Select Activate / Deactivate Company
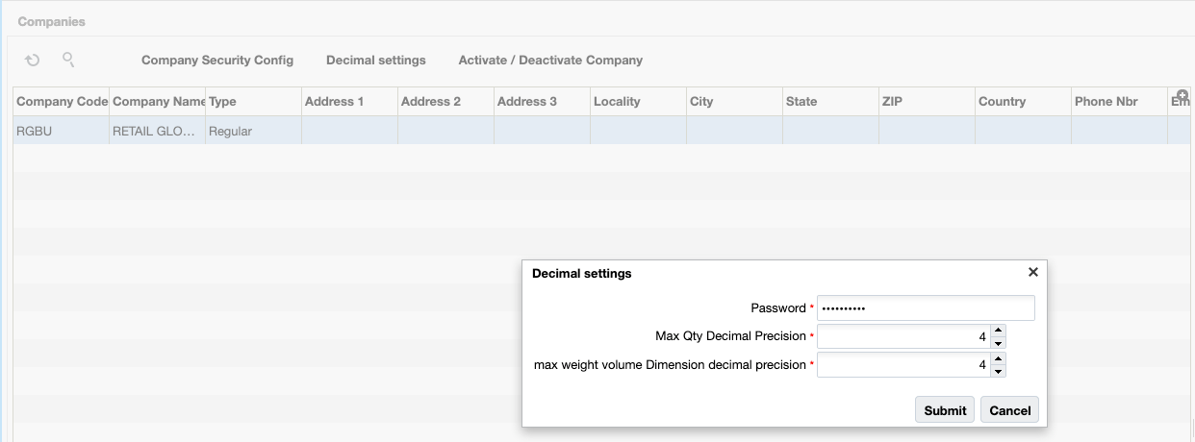The image size is (1195, 442). click(550, 61)
